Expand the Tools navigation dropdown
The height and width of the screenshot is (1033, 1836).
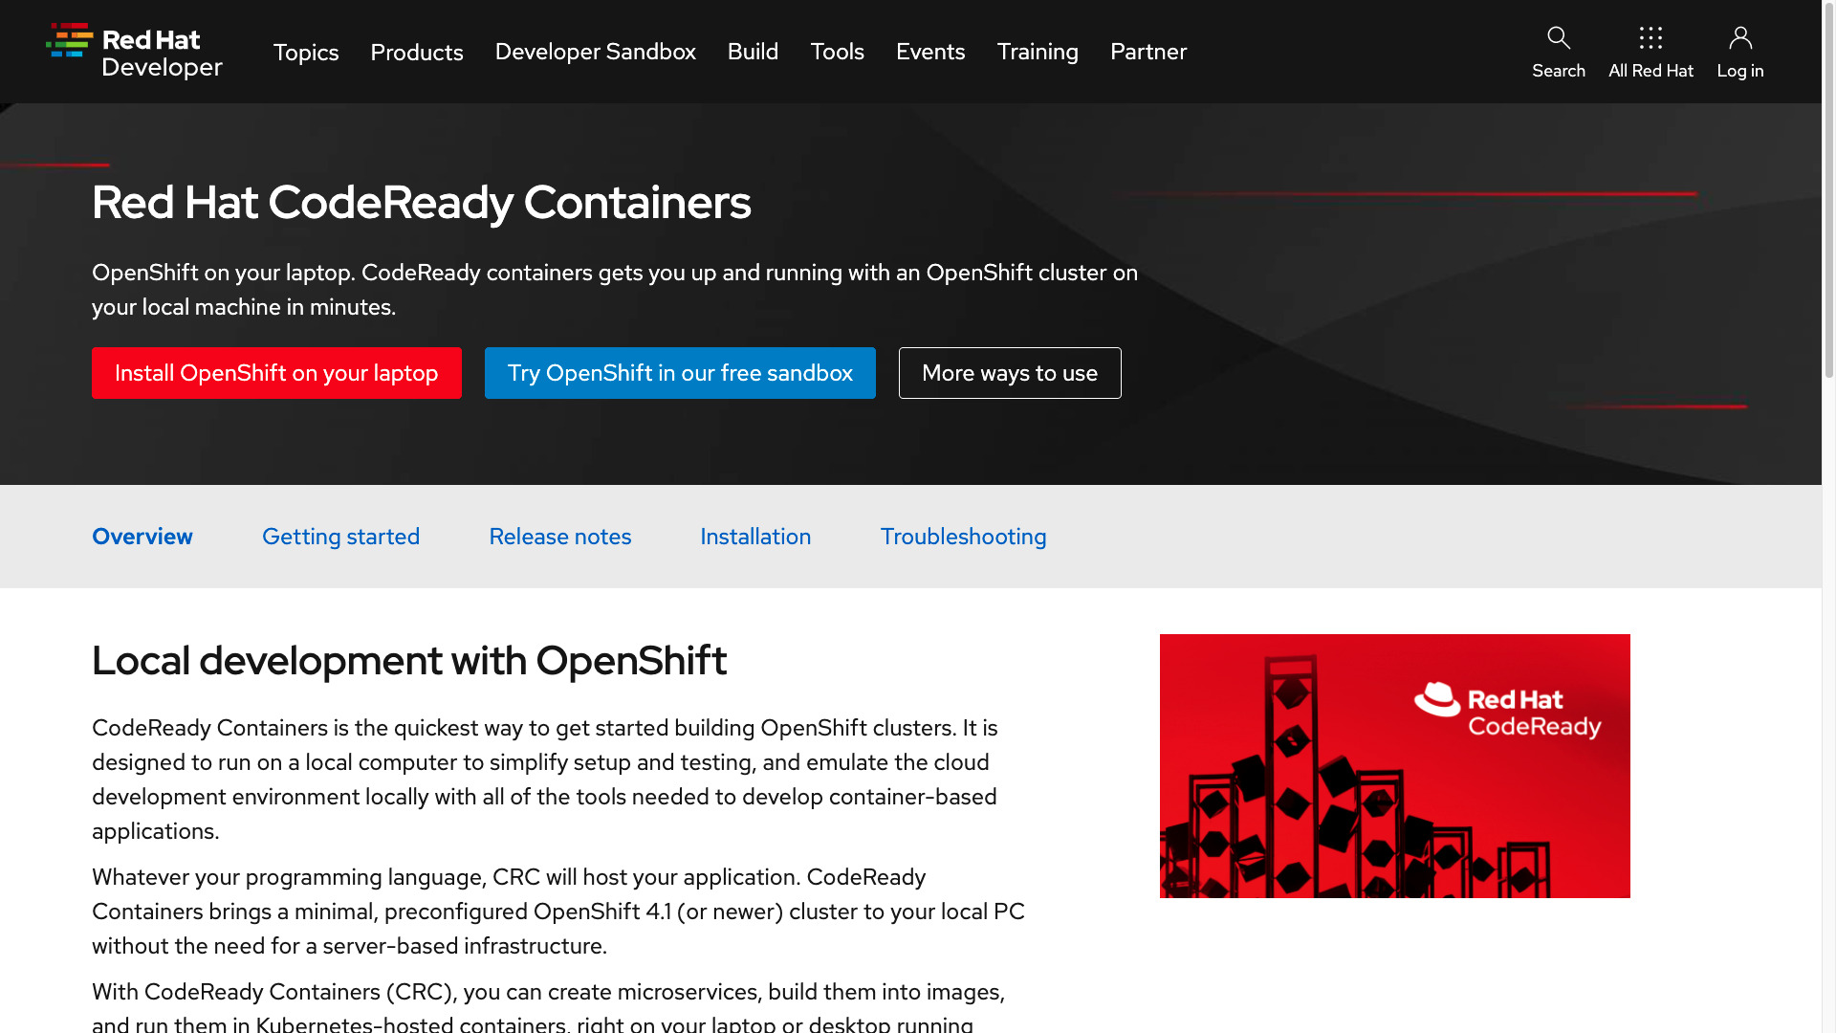click(838, 52)
